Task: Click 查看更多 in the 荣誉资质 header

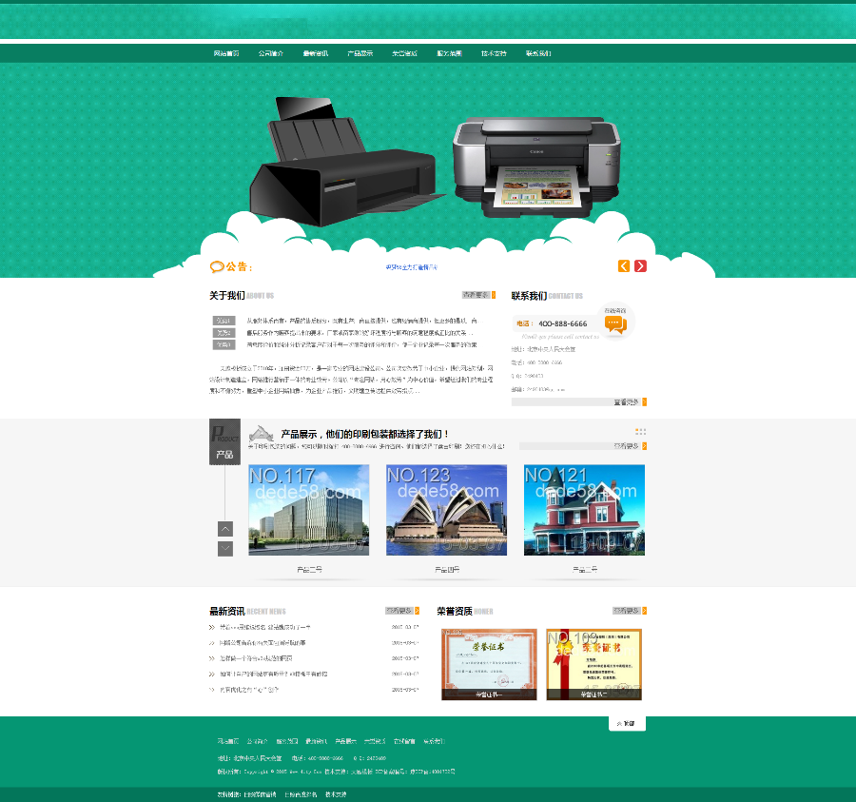Action: pos(626,611)
